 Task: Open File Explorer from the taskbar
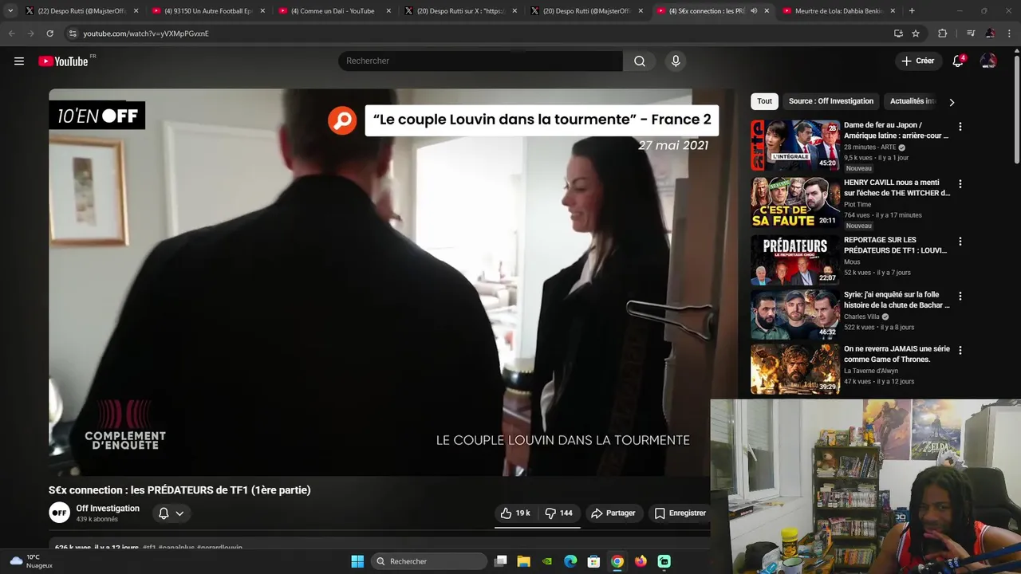[x=524, y=561]
